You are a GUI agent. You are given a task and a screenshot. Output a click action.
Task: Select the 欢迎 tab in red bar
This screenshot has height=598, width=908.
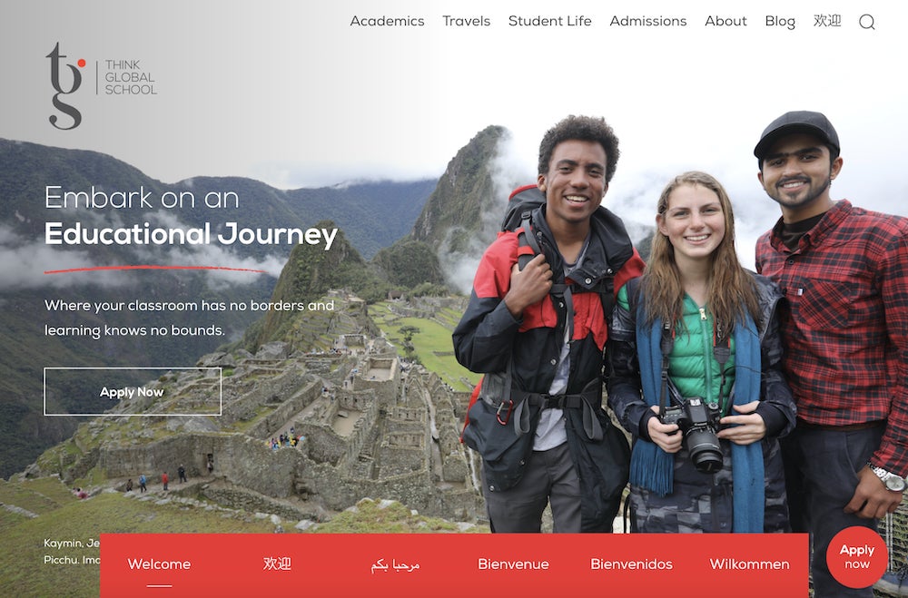click(x=277, y=564)
